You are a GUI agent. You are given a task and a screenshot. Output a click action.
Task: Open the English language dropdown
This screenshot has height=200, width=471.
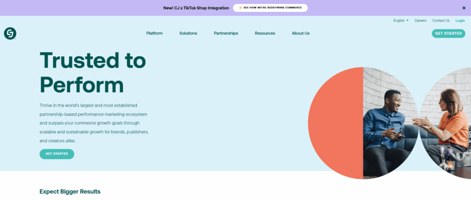click(x=401, y=21)
